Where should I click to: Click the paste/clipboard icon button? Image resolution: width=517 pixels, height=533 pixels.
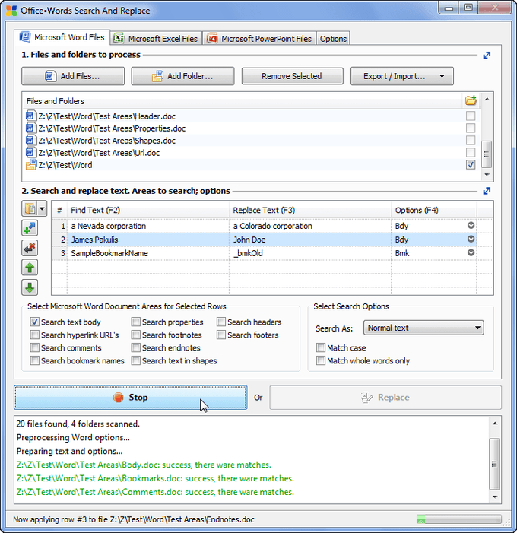point(30,208)
